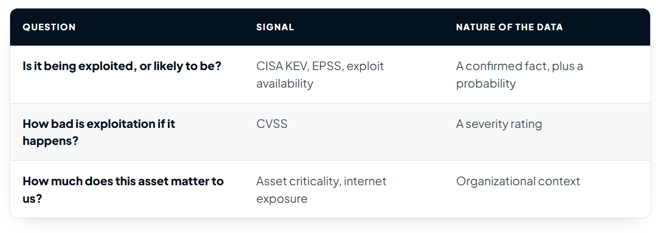This screenshot has width=656, height=233.
Task: Click the CVSS signal cell
Action: tap(272, 124)
